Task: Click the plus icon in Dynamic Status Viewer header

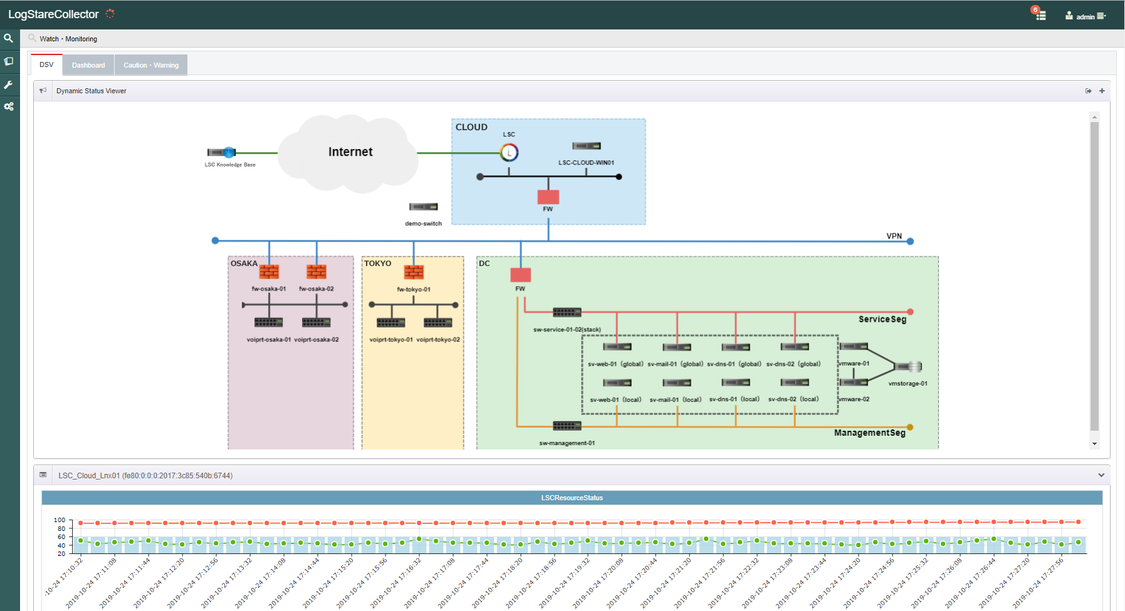Action: (x=1102, y=91)
